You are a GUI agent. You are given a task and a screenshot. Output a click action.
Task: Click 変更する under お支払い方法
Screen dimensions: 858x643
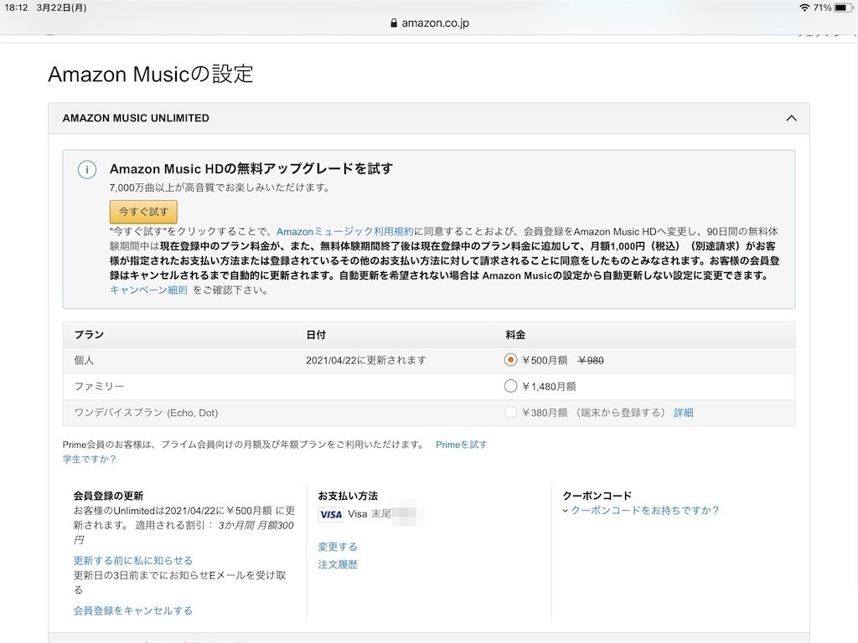pyautogui.click(x=338, y=546)
